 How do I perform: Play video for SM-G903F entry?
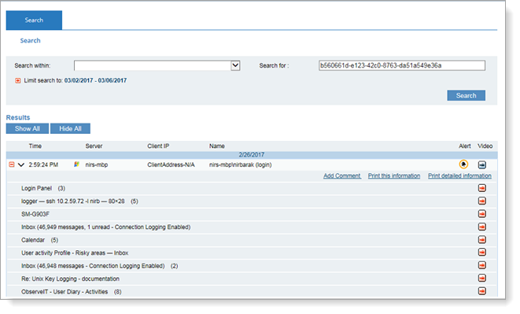[x=482, y=214]
